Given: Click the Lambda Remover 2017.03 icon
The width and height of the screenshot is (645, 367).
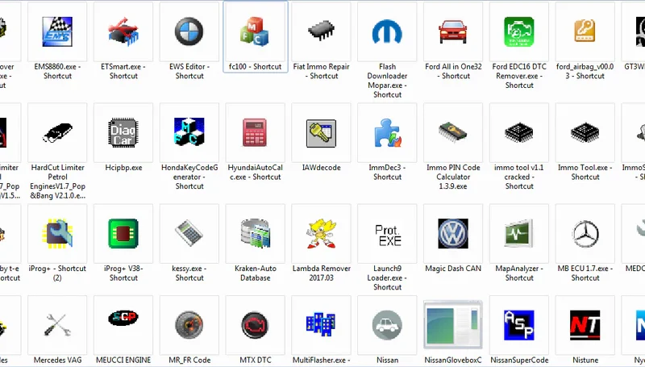Looking at the screenshot, I should [x=322, y=234].
